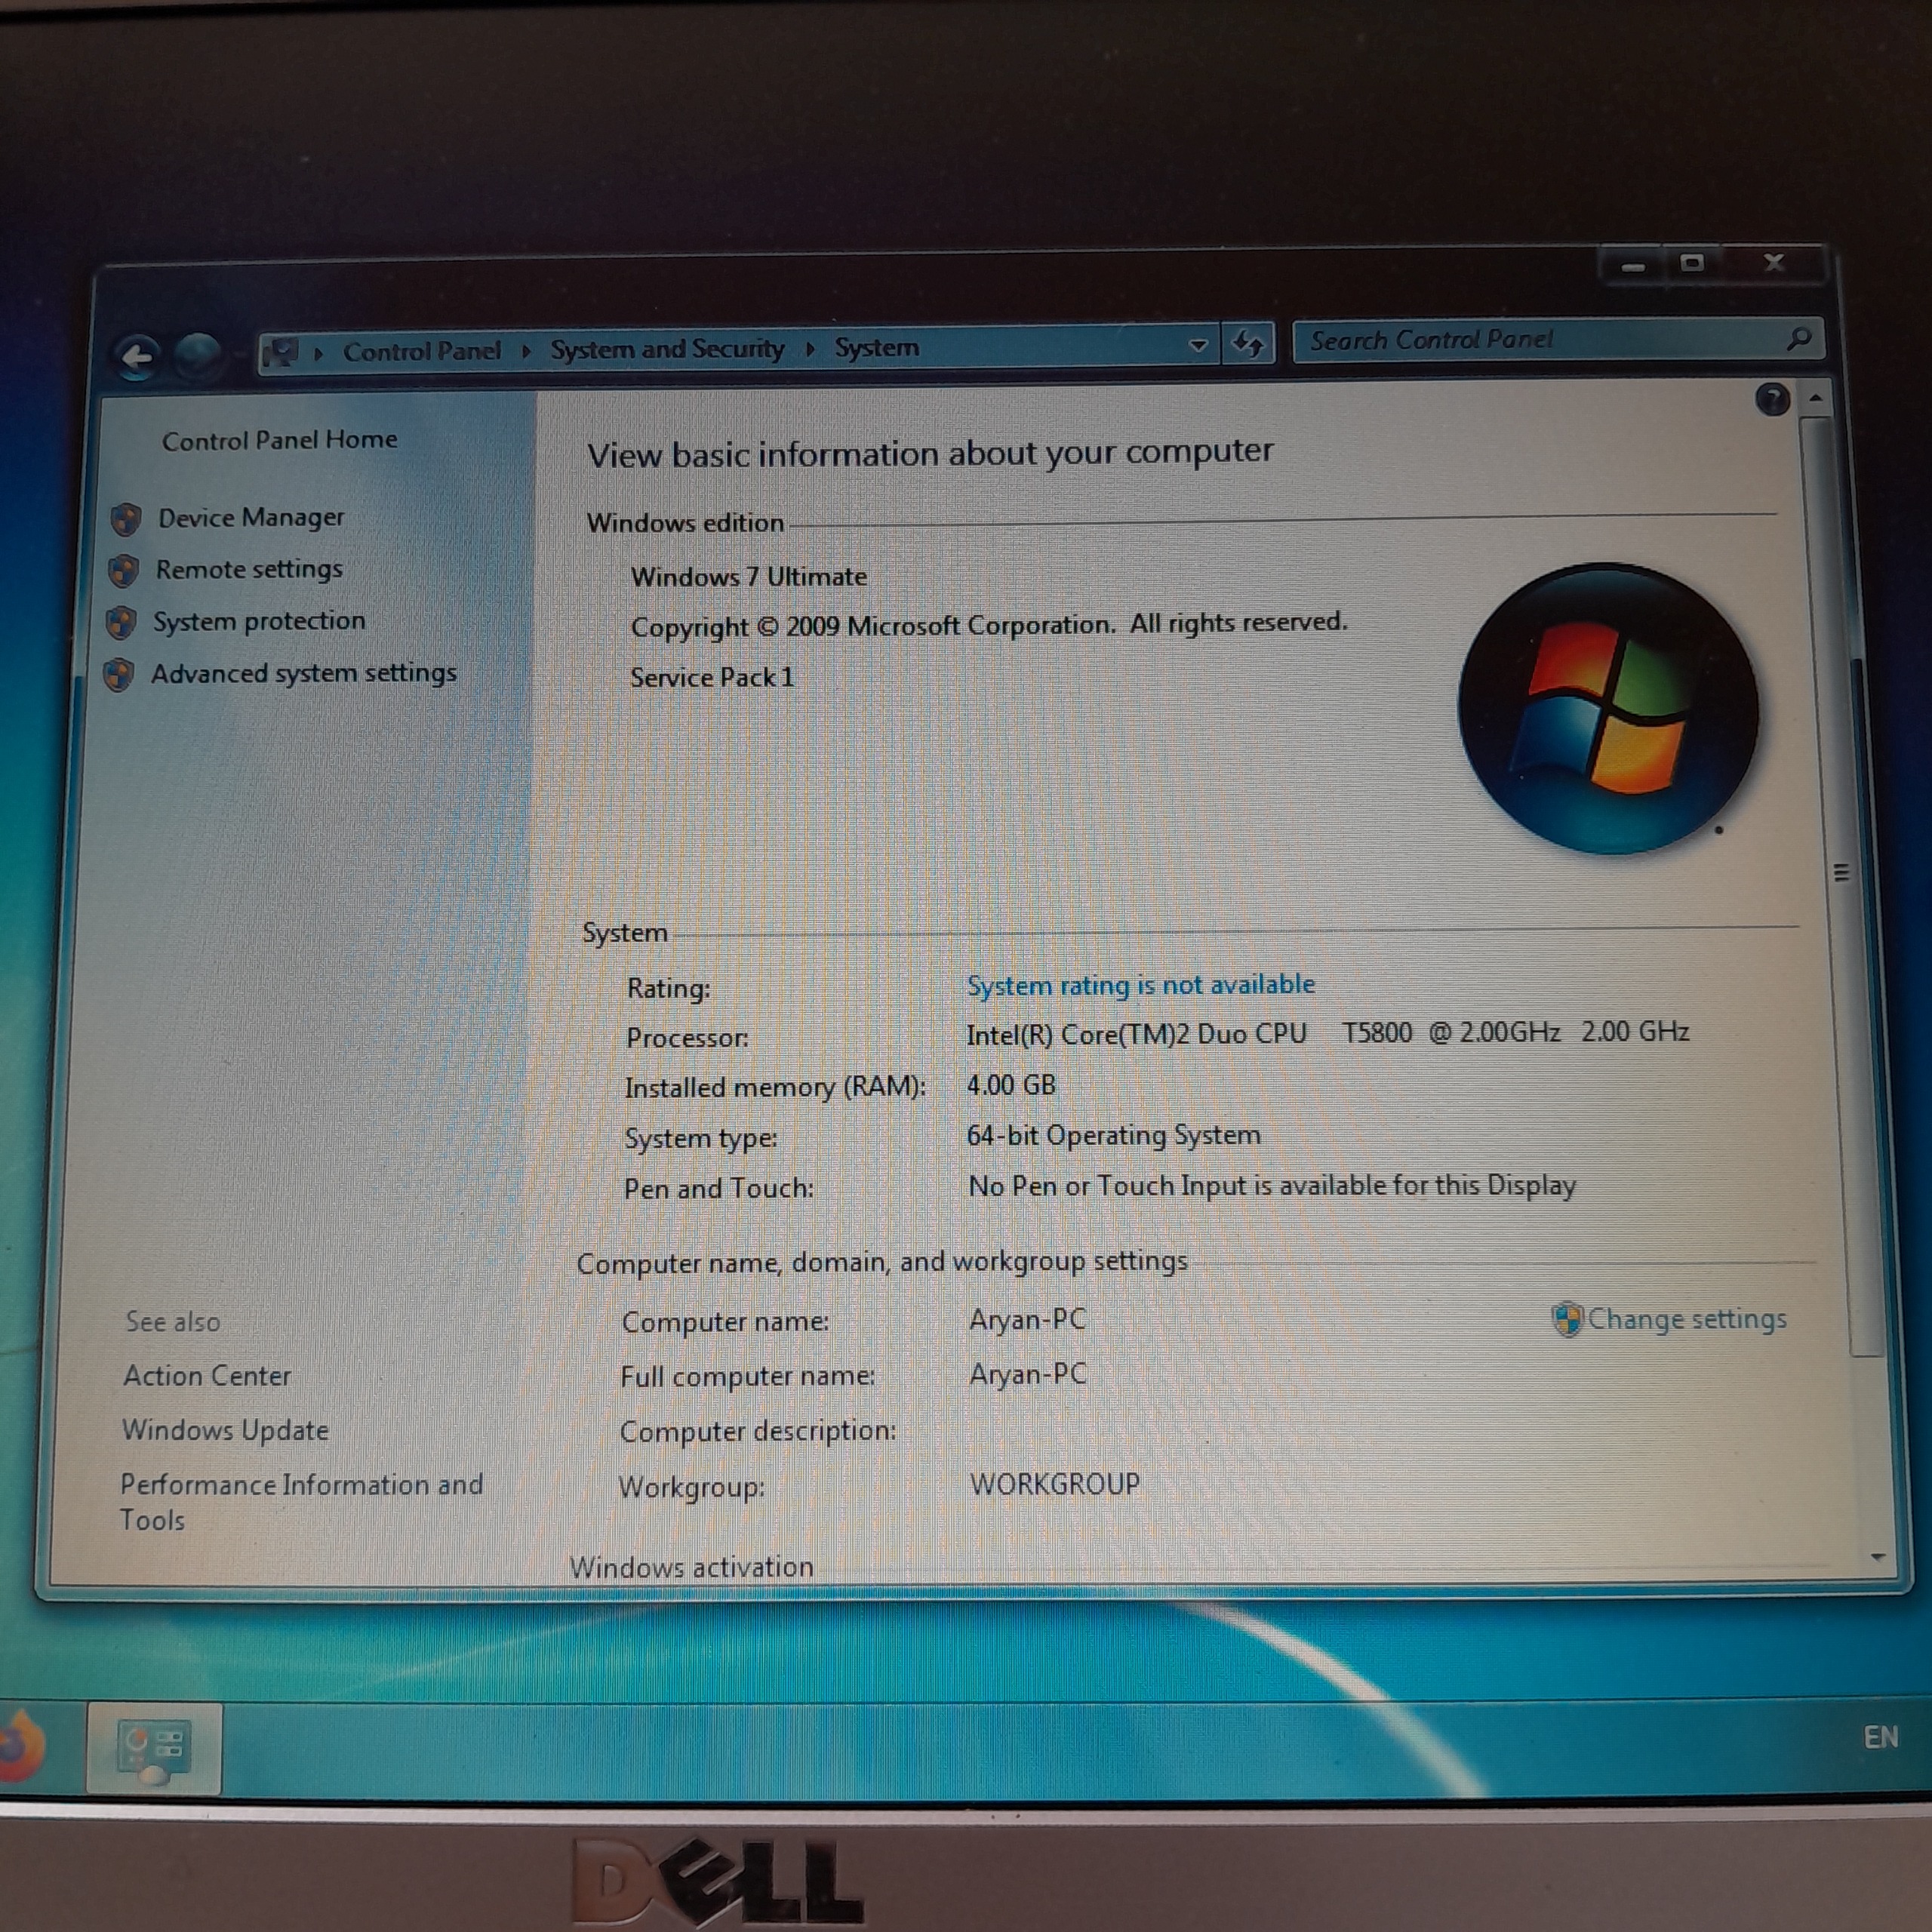The height and width of the screenshot is (1932, 1932).
Task: Click shield icon beside System protection
Action: click(121, 623)
